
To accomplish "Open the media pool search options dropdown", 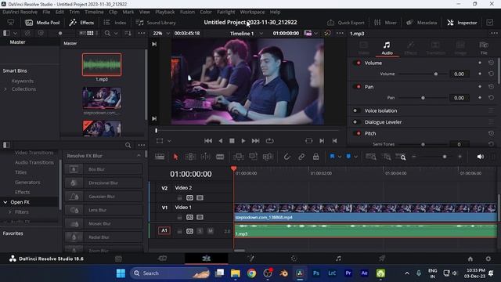I will tap(116, 33).
